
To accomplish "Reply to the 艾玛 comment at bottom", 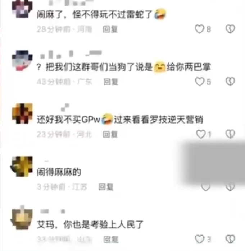I will pyautogui.click(x=111, y=239).
